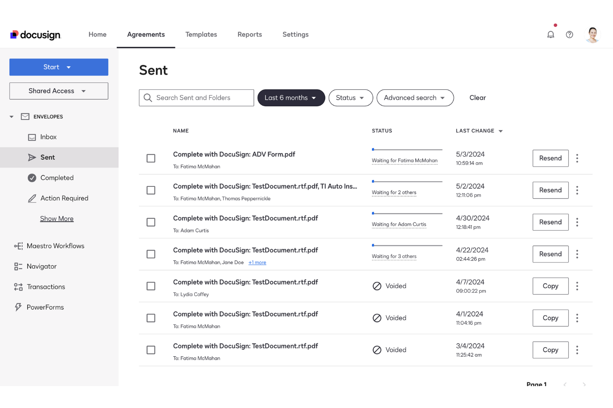Open more options for 4/22/2024 envelope
The width and height of the screenshot is (613, 408).
point(577,254)
